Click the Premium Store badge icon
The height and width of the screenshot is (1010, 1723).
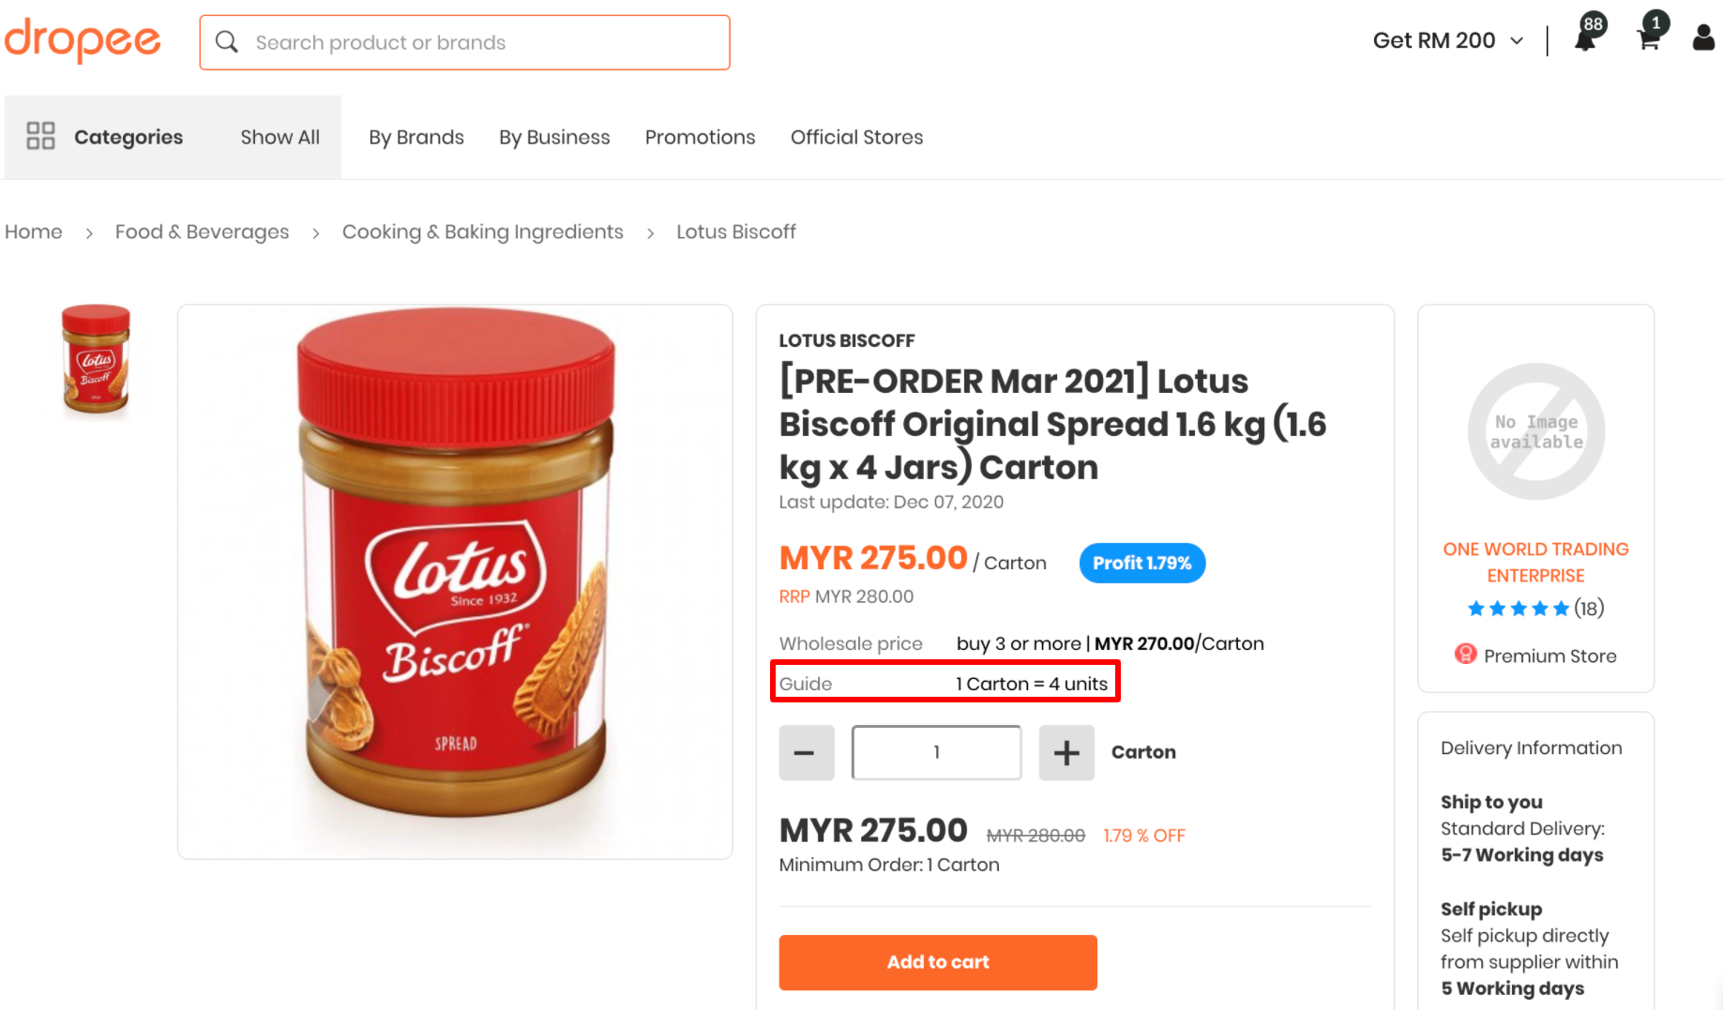1465,655
